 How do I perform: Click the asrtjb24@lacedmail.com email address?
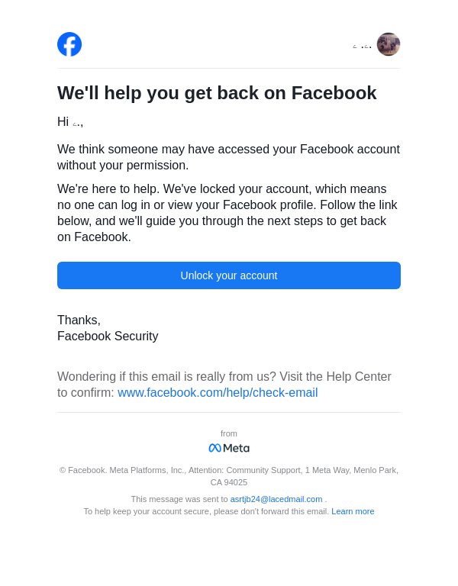(x=276, y=499)
